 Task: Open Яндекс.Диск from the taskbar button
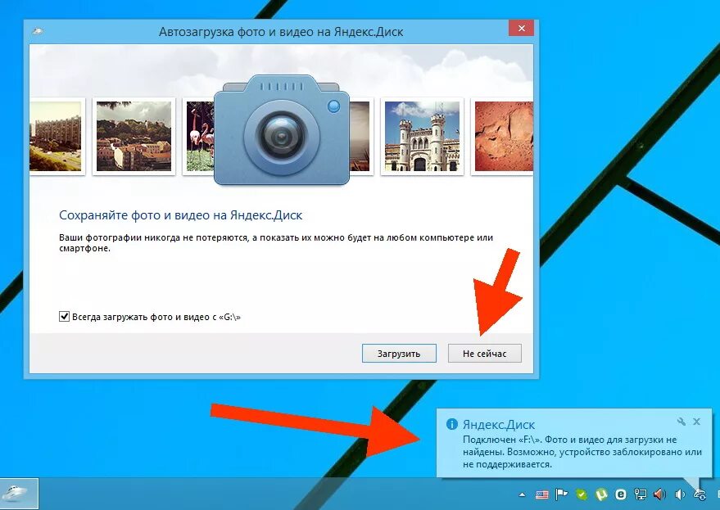[19, 494]
